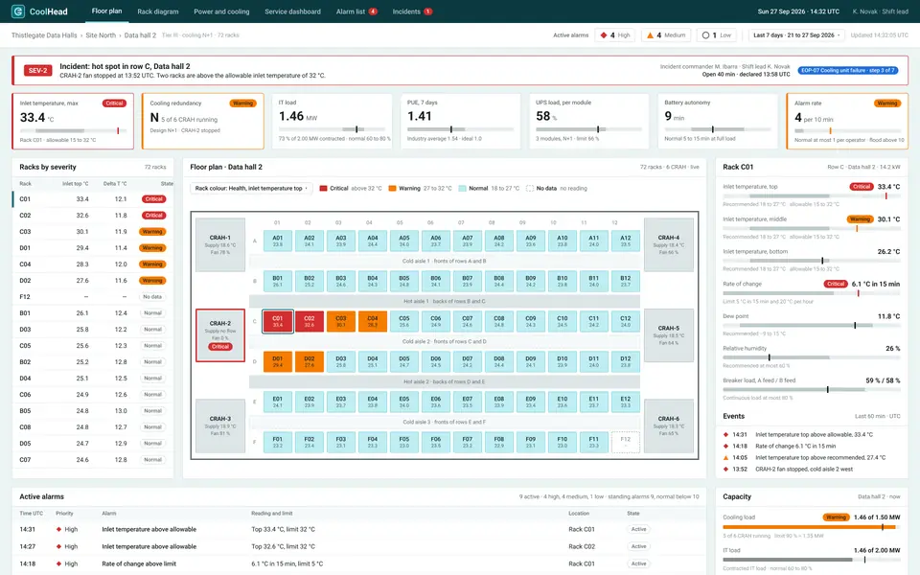Filter by Medium active alarms
Screen dimensions: 920x575
pyautogui.click(x=666, y=35)
